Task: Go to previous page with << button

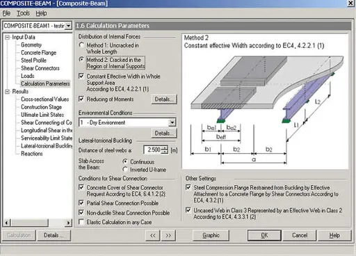Action: pos(153,235)
